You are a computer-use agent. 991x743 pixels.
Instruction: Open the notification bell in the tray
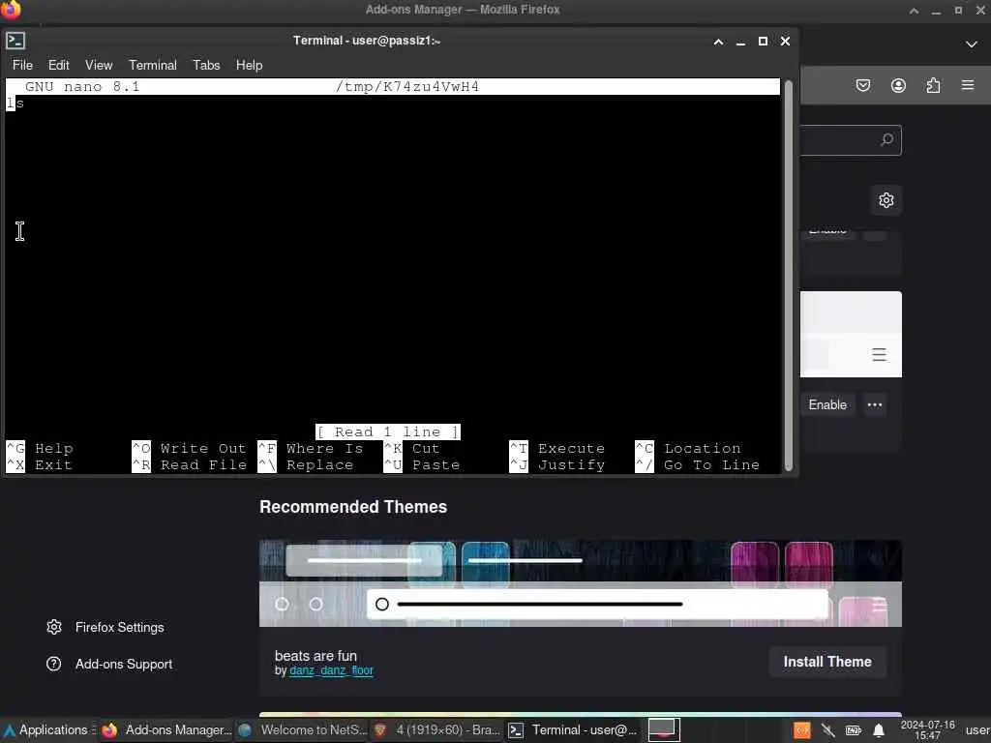(879, 730)
